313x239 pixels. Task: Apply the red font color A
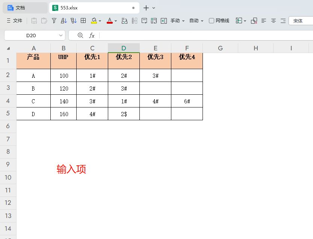[x=110, y=21]
